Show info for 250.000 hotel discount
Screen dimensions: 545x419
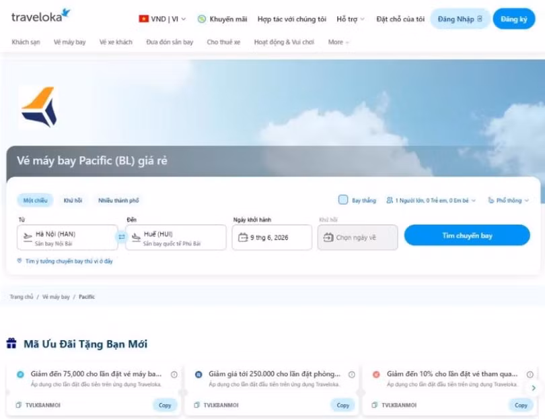(352, 375)
